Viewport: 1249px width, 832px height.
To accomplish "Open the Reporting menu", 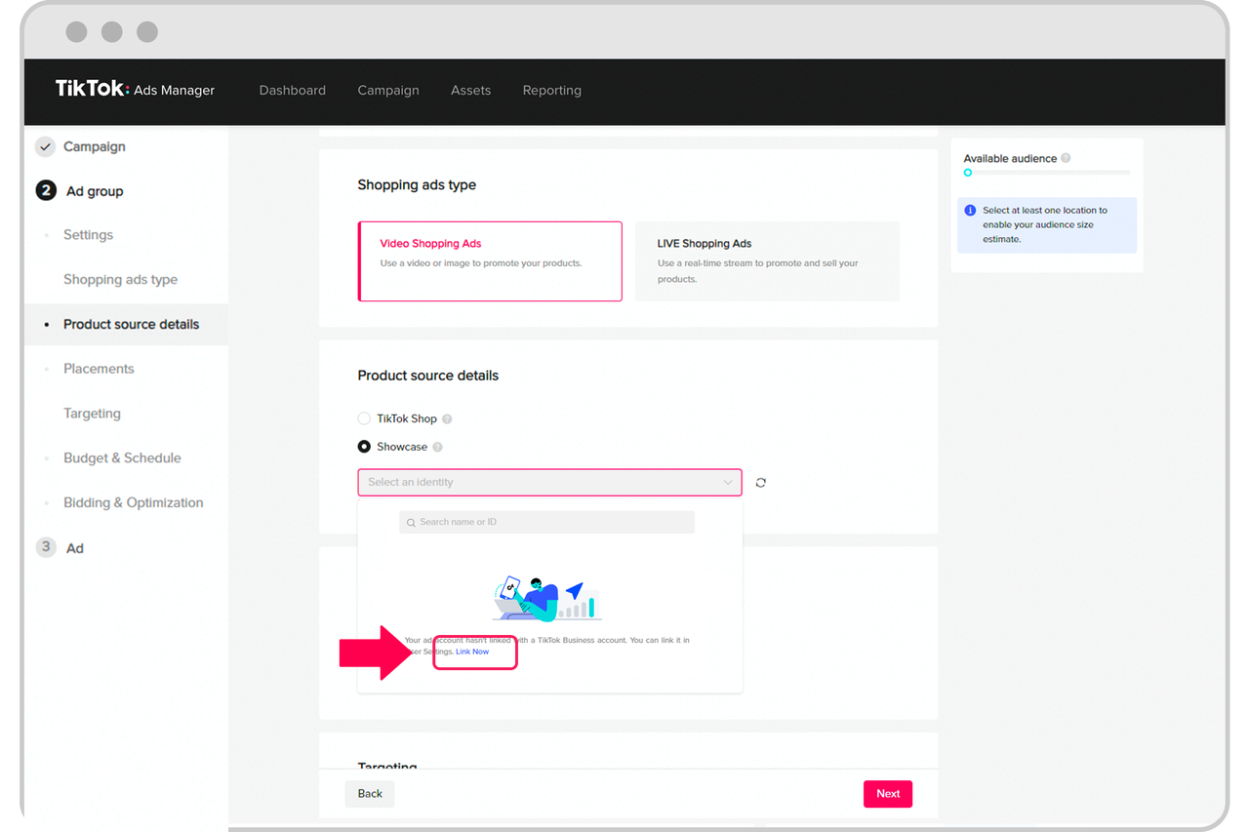I will pyautogui.click(x=551, y=90).
